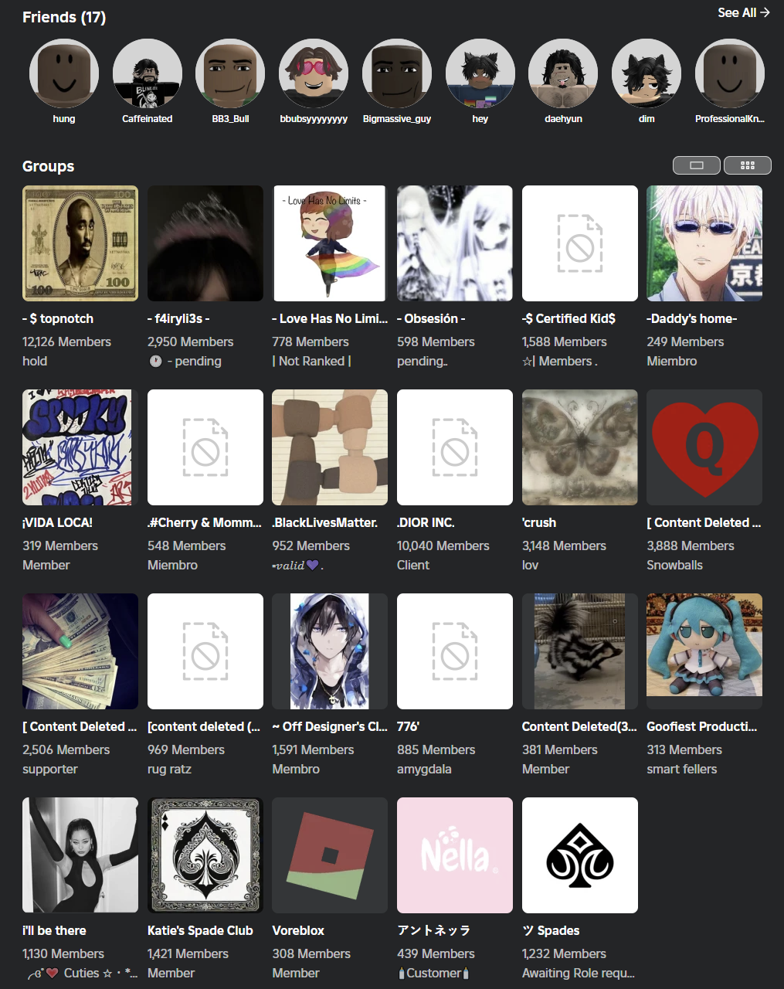
Task: Click the .DIOR INC. group title
Action: 426,522
